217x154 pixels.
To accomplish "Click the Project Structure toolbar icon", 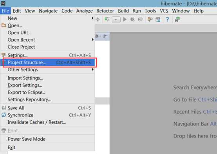I will click(x=158, y=20).
